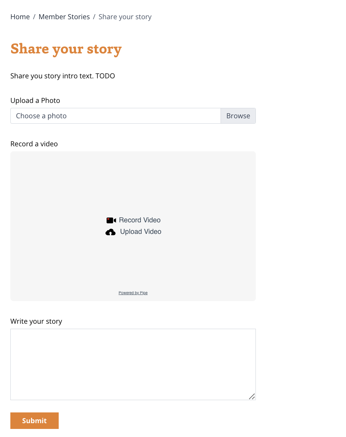Click the 'Choose a photo' file field
The image size is (346, 437).
coord(115,116)
